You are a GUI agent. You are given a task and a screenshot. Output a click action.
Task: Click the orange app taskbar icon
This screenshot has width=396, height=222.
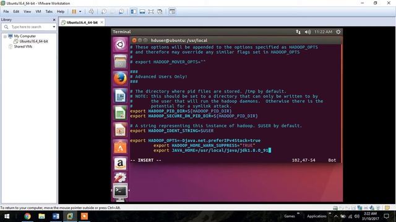tap(84, 216)
